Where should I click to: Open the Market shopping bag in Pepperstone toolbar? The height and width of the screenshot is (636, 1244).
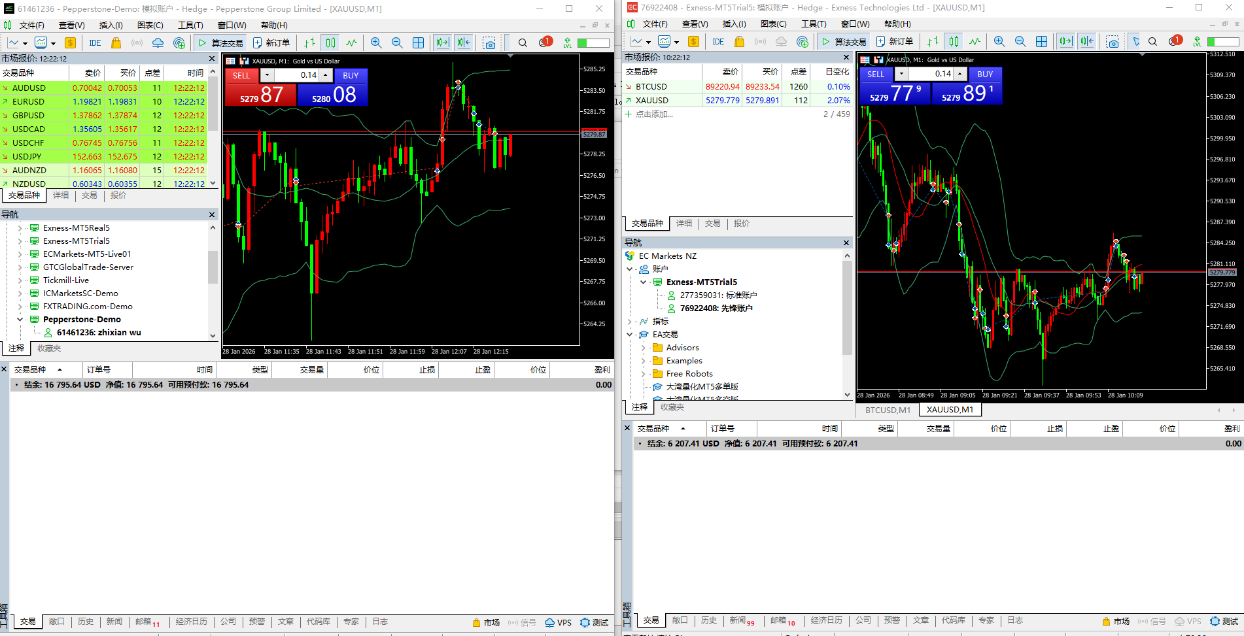point(116,43)
